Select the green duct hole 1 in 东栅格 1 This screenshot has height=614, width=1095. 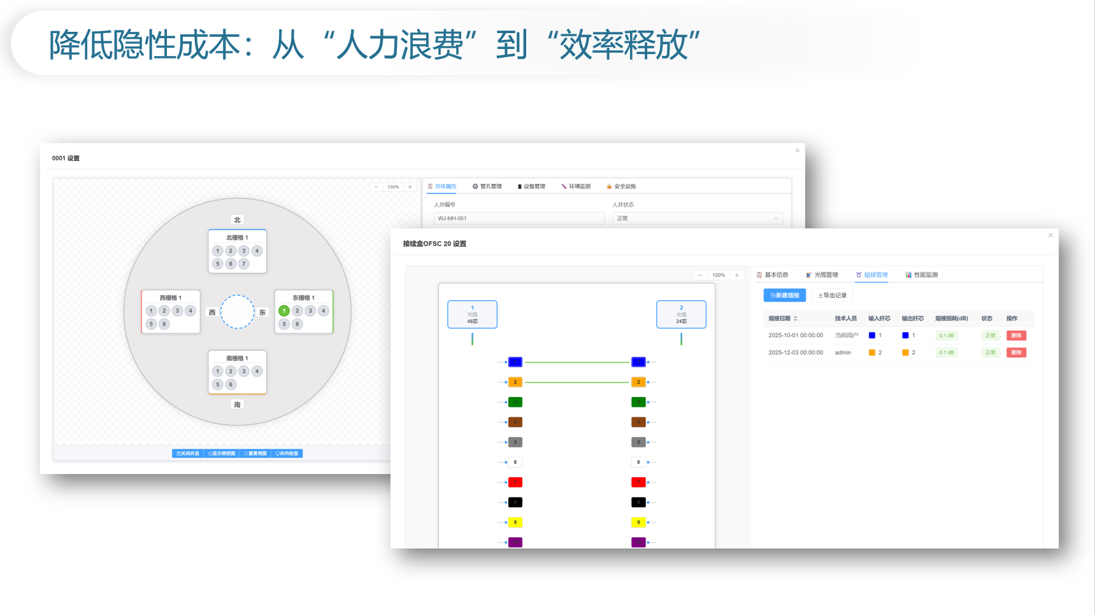[x=284, y=311]
